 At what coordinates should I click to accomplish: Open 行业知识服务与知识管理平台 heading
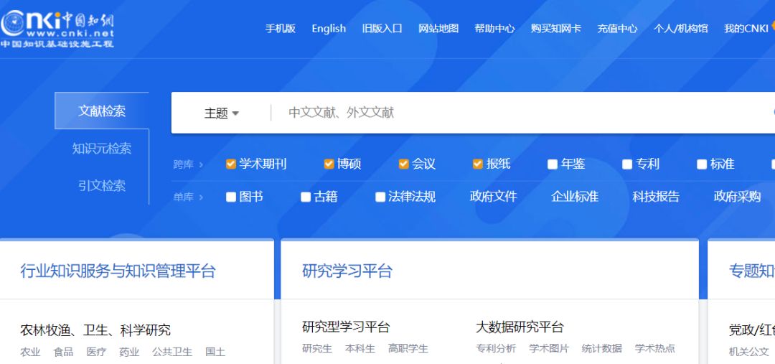[118, 271]
